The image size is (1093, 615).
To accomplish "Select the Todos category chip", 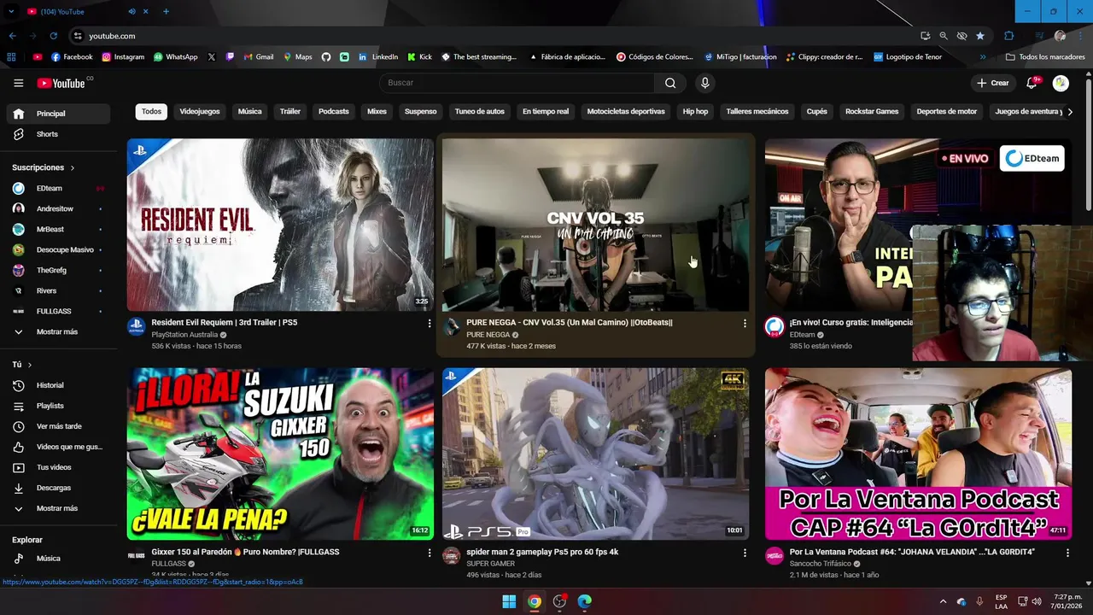I will pos(151,111).
